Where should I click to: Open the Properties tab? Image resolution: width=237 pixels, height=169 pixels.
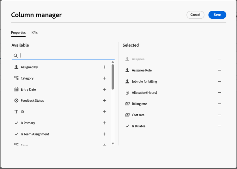click(18, 33)
